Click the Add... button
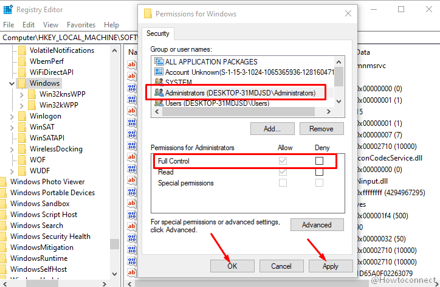This screenshot has width=440, height=287. pyautogui.click(x=272, y=129)
